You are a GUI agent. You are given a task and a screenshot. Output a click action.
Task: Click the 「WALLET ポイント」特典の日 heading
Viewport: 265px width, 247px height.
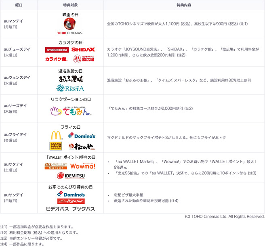71,157
